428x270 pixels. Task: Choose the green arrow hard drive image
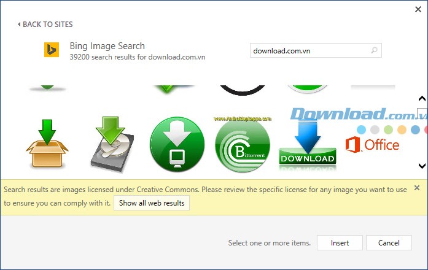(113, 144)
